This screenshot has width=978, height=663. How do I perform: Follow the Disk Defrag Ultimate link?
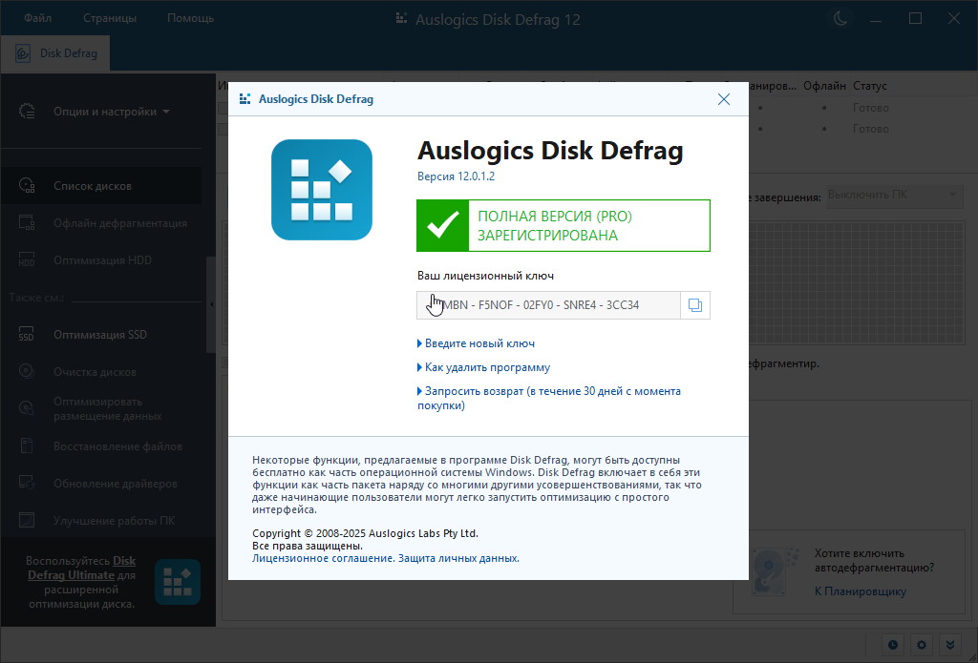(81, 569)
